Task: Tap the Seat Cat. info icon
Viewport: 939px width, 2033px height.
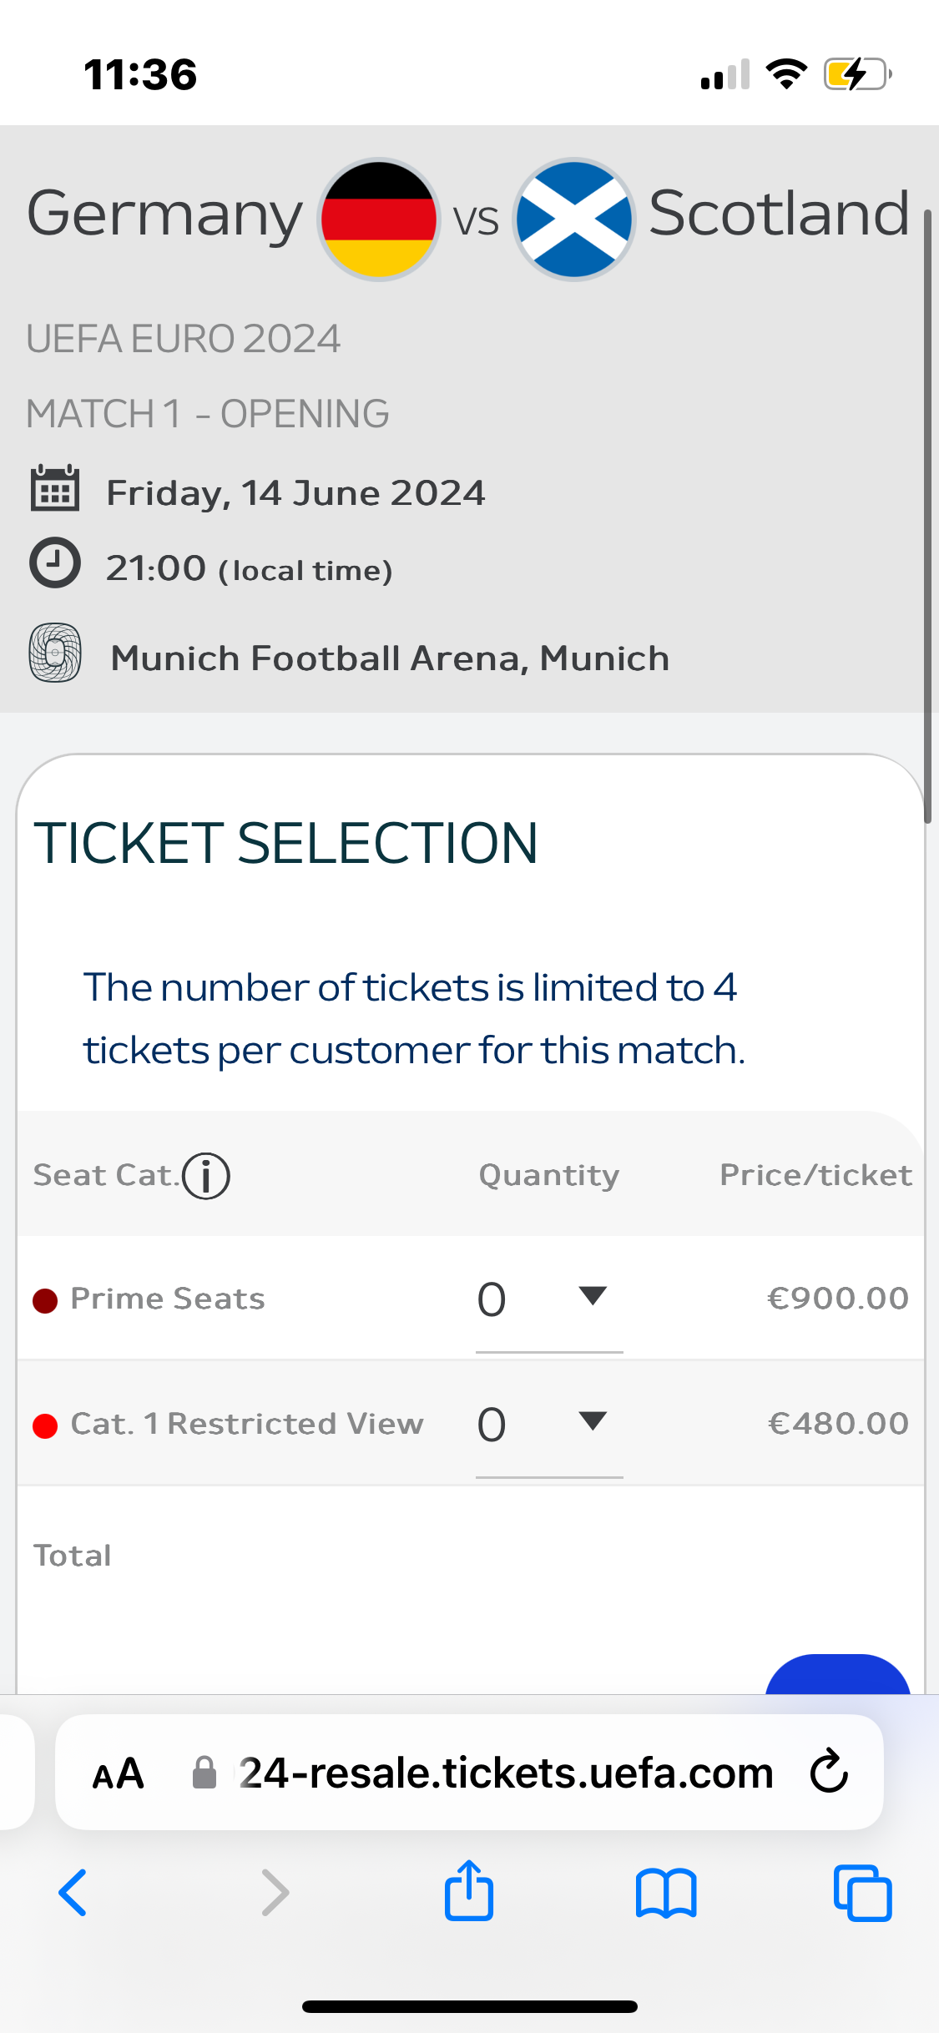Action: 205,1176
